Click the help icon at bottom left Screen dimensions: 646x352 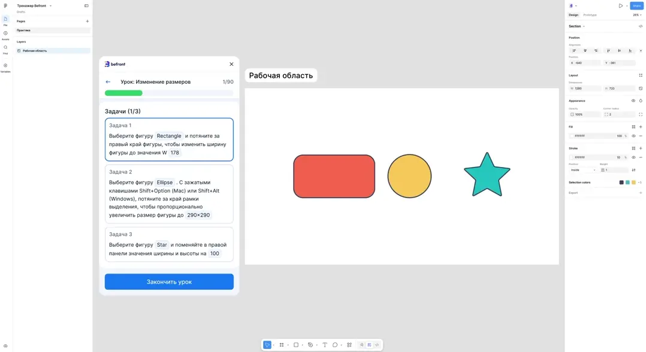[x=5, y=346]
